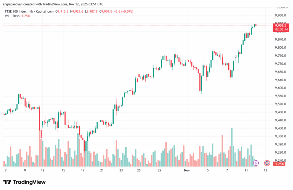The width and height of the screenshot is (293, 190).
Task: Click the Nov label on time axis
Action: (187, 170)
